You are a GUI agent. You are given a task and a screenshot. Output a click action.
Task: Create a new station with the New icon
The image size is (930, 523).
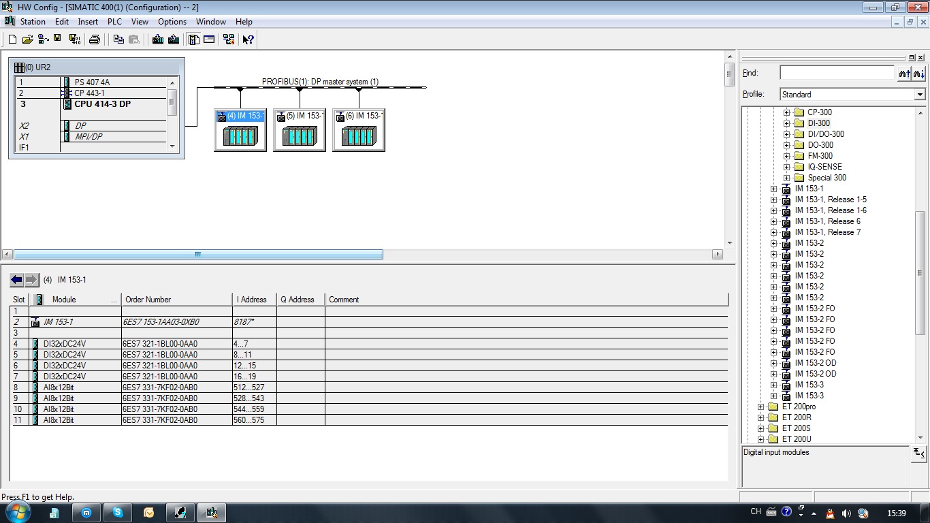pos(12,39)
